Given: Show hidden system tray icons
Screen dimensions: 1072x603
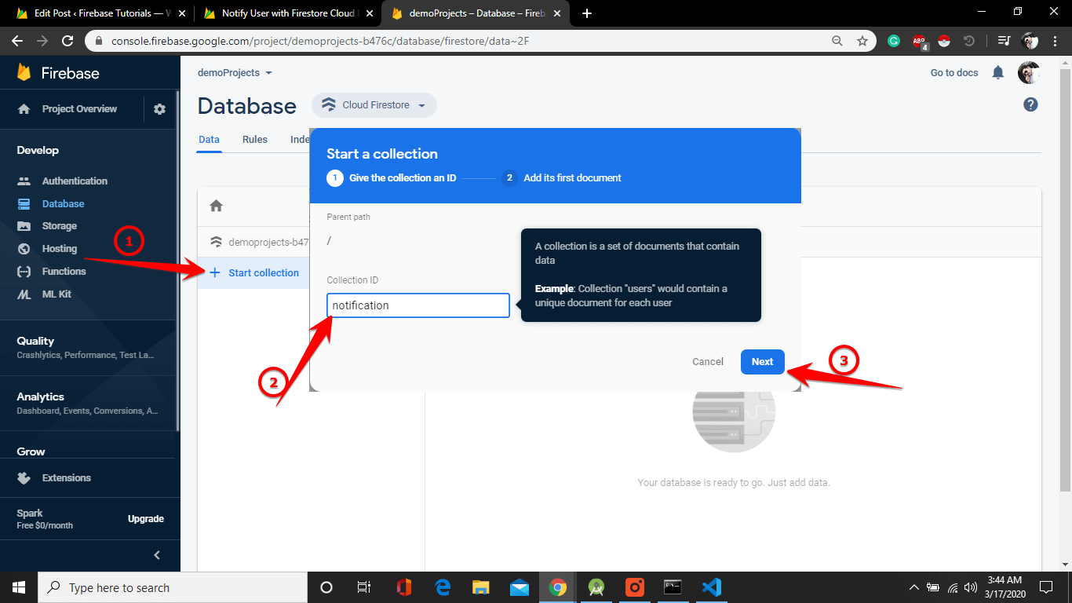Looking at the screenshot, I should click(x=914, y=587).
